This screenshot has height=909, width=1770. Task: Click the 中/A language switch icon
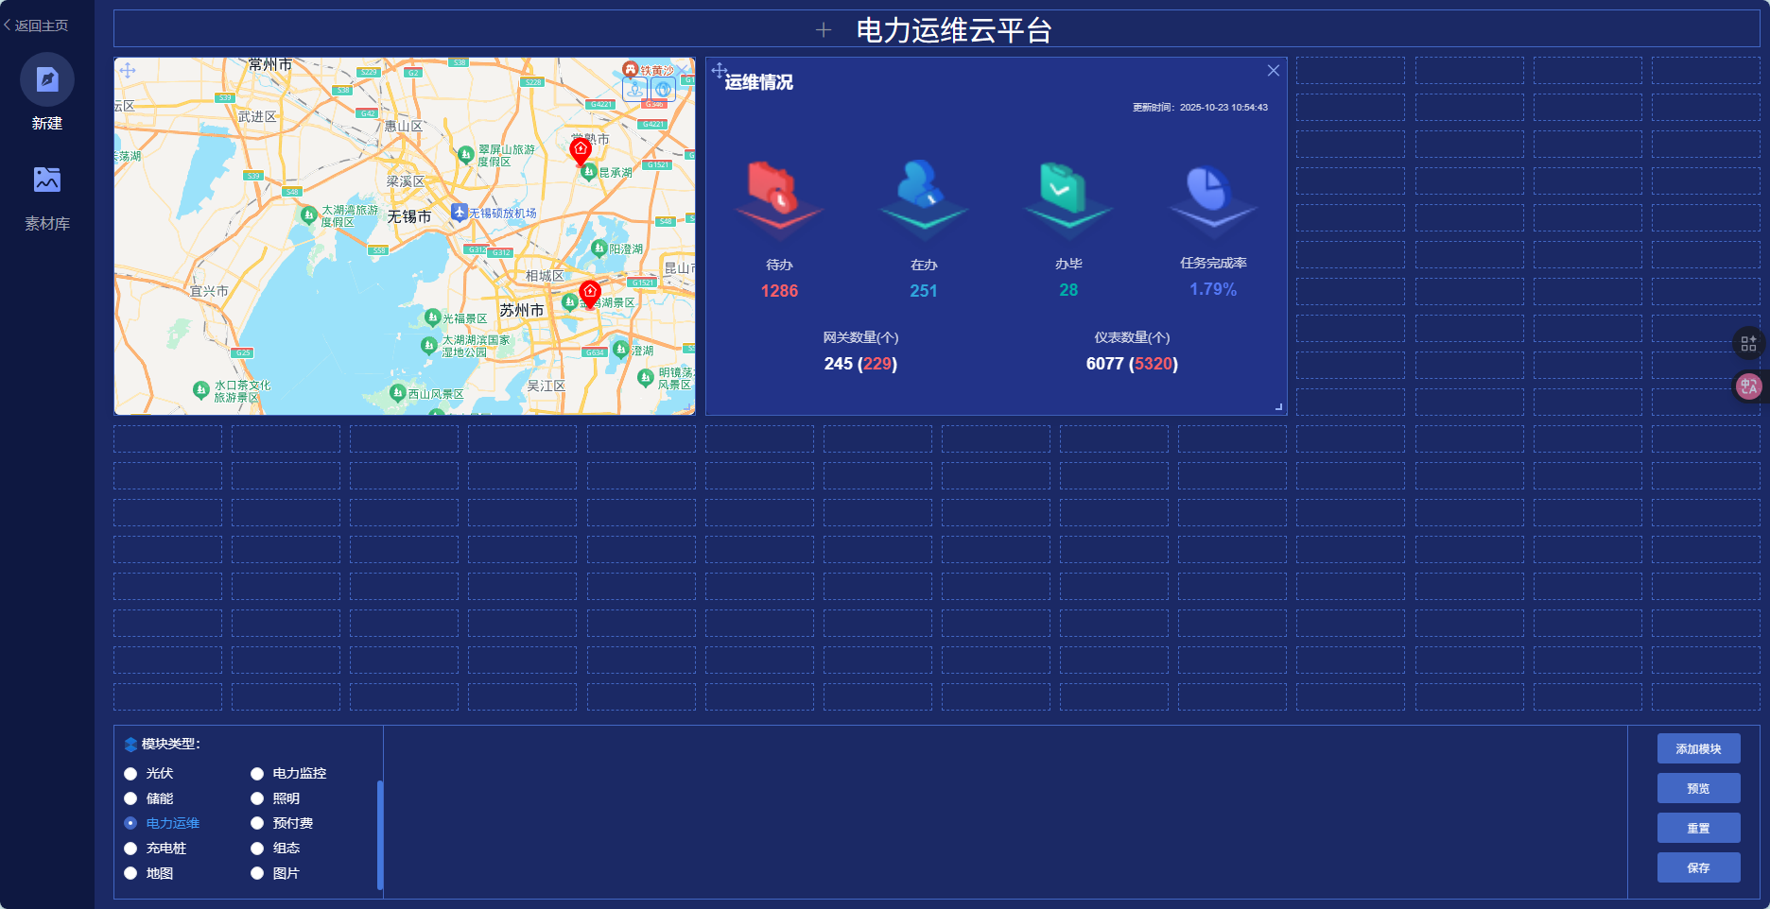[x=1748, y=386]
